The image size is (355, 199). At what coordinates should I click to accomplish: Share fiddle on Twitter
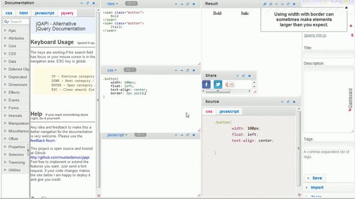(218, 85)
